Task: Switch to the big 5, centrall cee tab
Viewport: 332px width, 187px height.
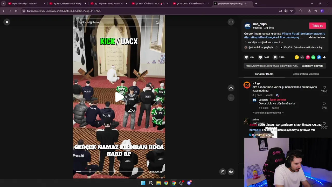Action: 68,4
